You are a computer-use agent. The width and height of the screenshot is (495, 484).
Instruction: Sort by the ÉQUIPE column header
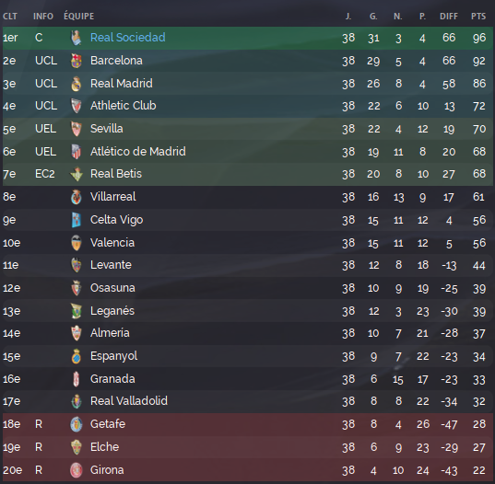79,16
